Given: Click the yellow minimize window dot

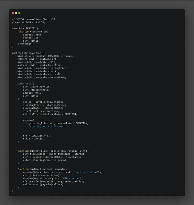Looking at the screenshot, I should [x=16, y=13].
